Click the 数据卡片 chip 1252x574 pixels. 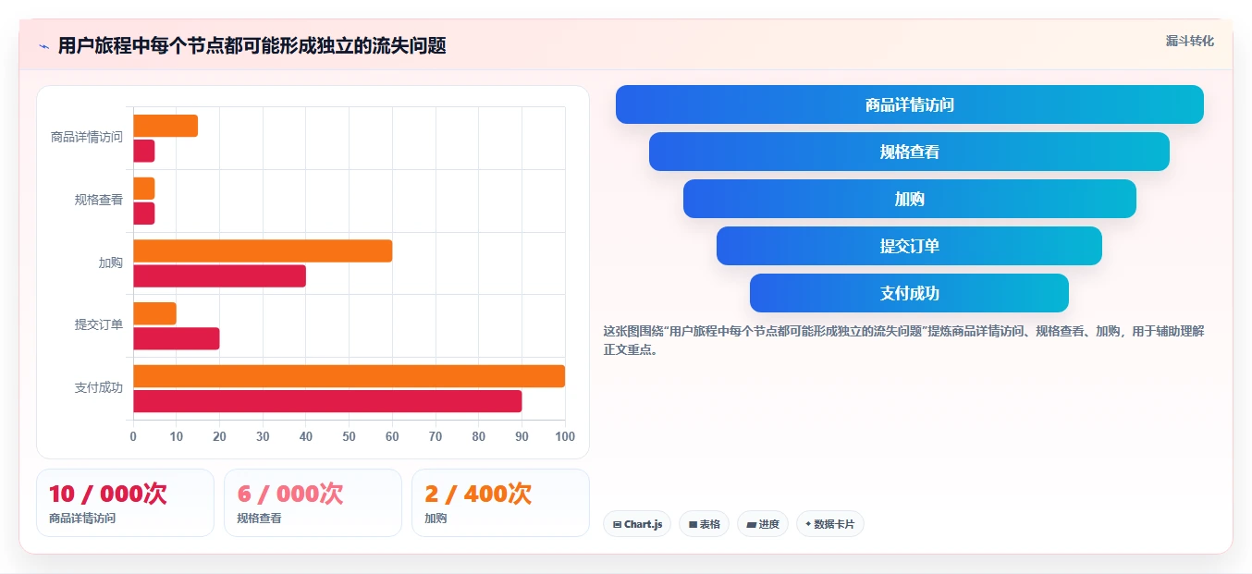(x=830, y=524)
